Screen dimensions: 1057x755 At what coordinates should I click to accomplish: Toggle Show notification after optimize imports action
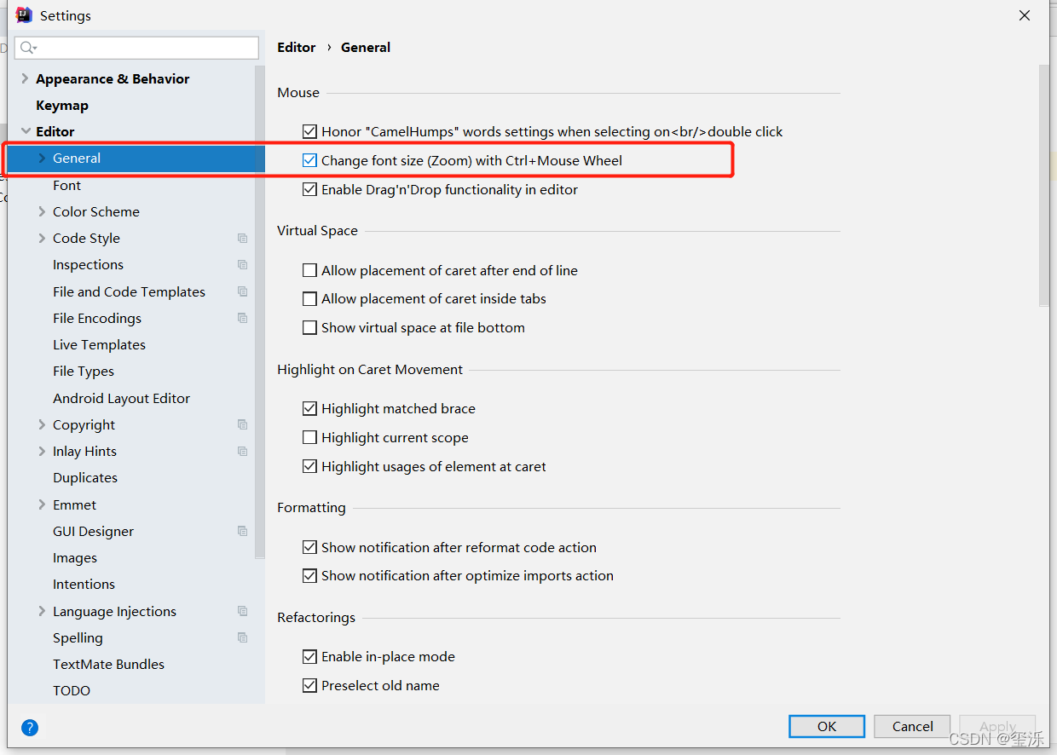coord(309,575)
